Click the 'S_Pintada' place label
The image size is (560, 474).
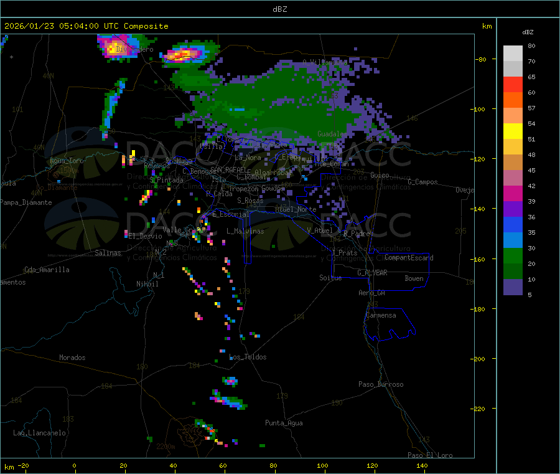coord(166,180)
